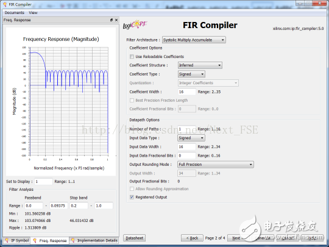Toggle Use Reloadable Coefficients checkbox
329x247 pixels.
[132, 57]
